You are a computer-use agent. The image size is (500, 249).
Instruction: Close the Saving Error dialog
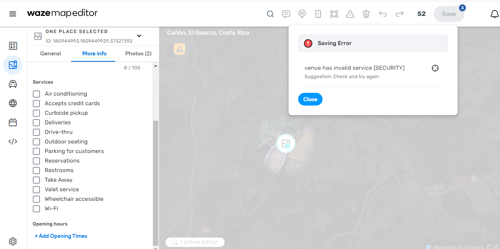pos(310,99)
